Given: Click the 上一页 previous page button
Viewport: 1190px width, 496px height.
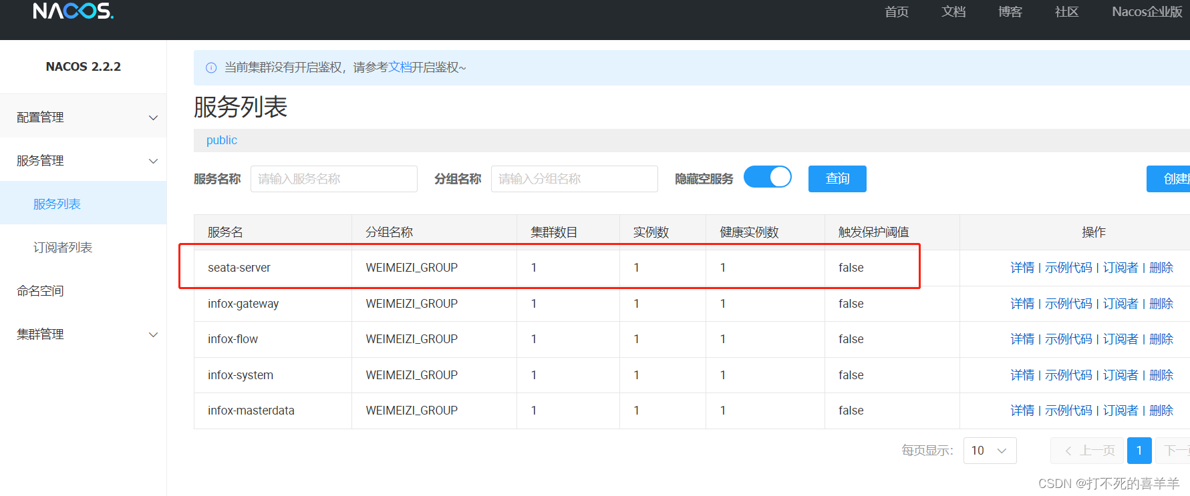Looking at the screenshot, I should [x=1088, y=451].
